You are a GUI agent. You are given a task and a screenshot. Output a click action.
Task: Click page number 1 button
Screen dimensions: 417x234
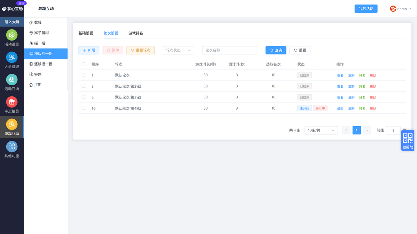pyautogui.click(x=357, y=130)
